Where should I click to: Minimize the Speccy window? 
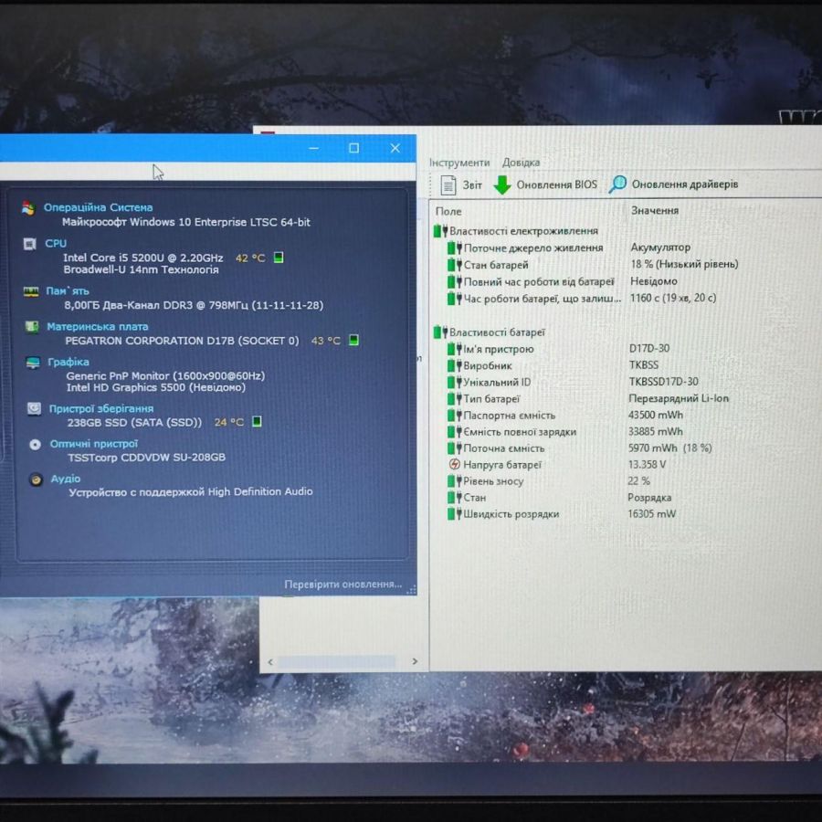click(313, 148)
